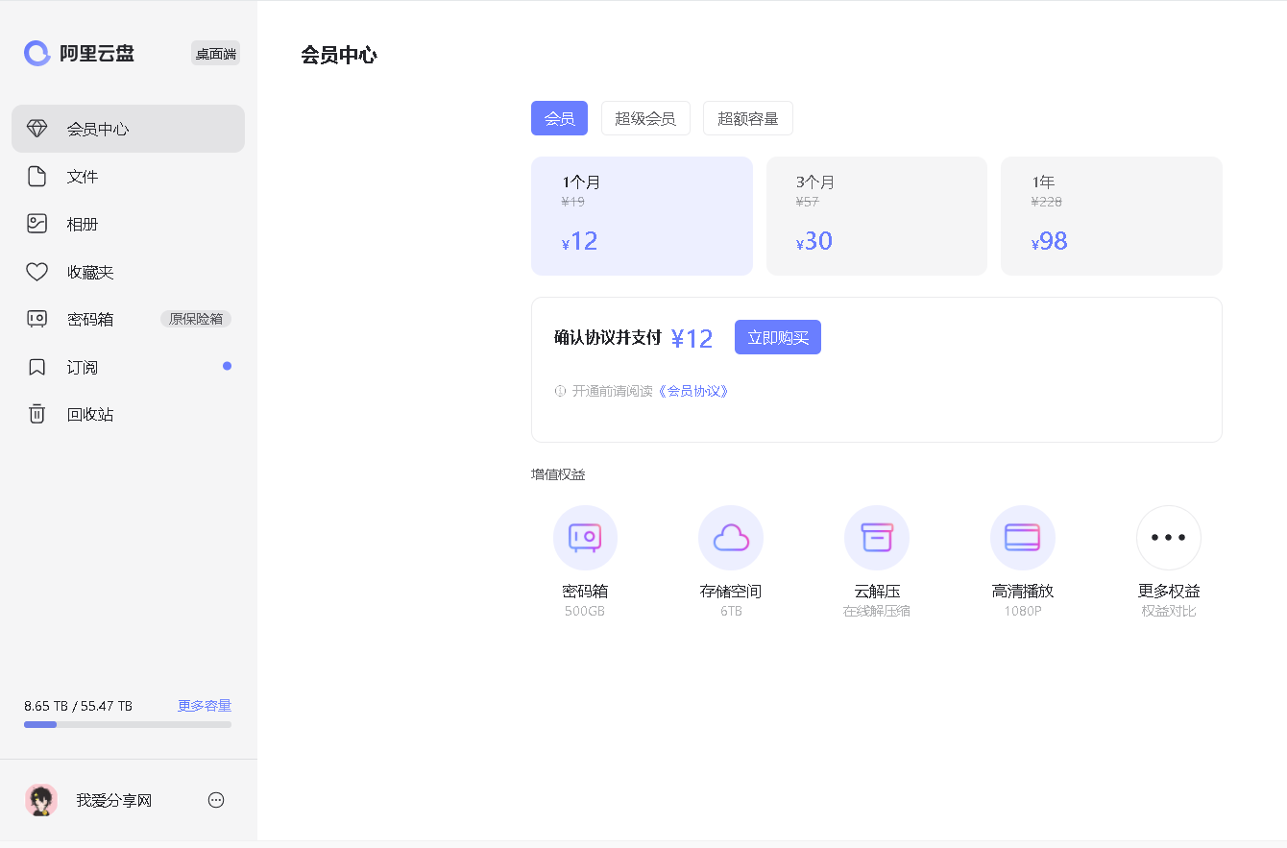Click the blue notification dot on 订阅
The width and height of the screenshot is (1287, 848).
[227, 366]
